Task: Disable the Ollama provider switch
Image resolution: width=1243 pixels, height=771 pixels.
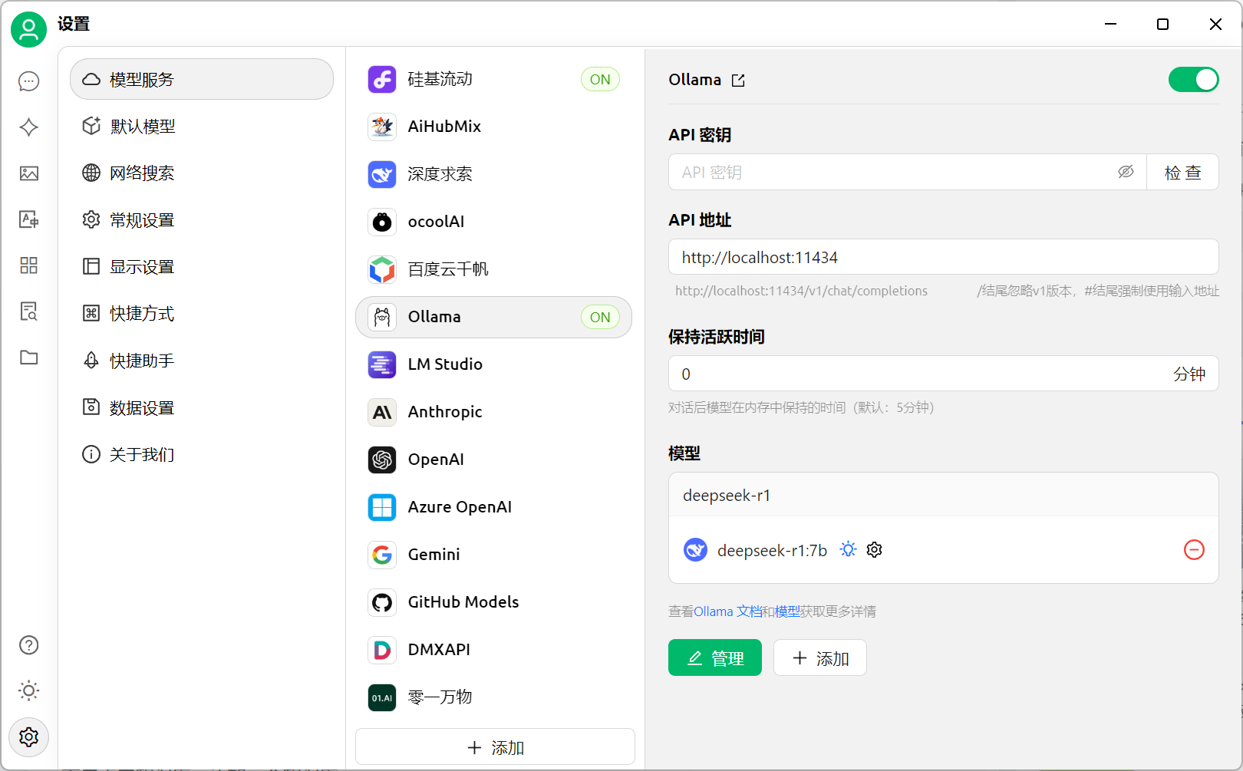Action: [1193, 80]
